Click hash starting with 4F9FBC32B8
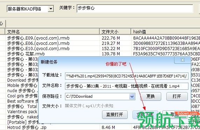Screen dimensions: 200x130 (166, 128)
